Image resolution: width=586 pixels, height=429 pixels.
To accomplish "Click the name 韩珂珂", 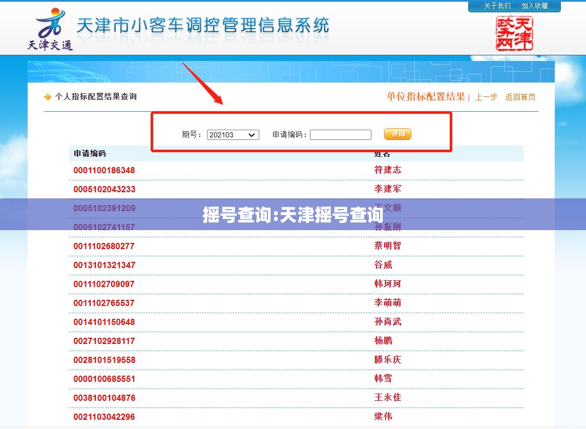I will [x=388, y=283].
